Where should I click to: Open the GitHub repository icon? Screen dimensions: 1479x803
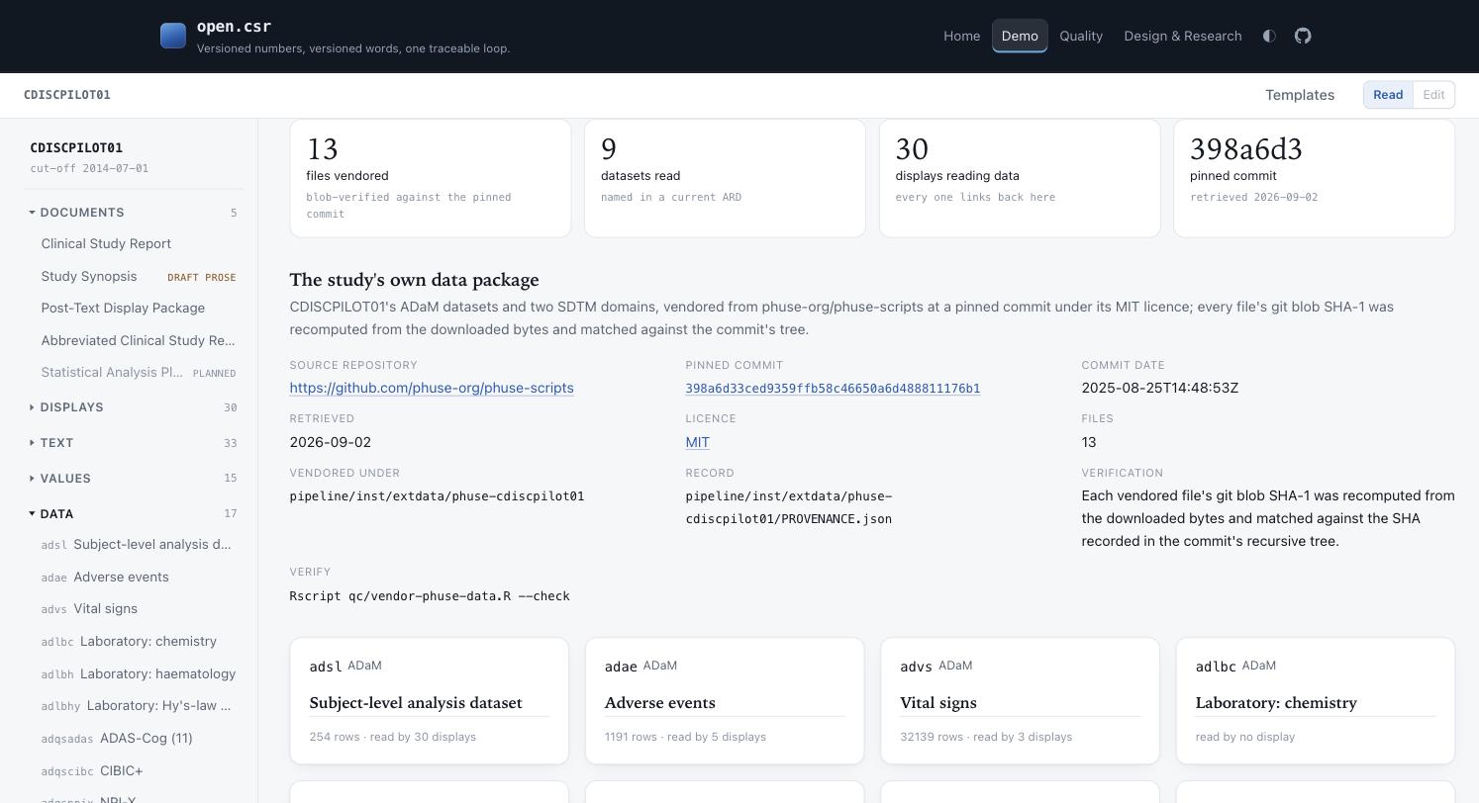[x=1303, y=36]
